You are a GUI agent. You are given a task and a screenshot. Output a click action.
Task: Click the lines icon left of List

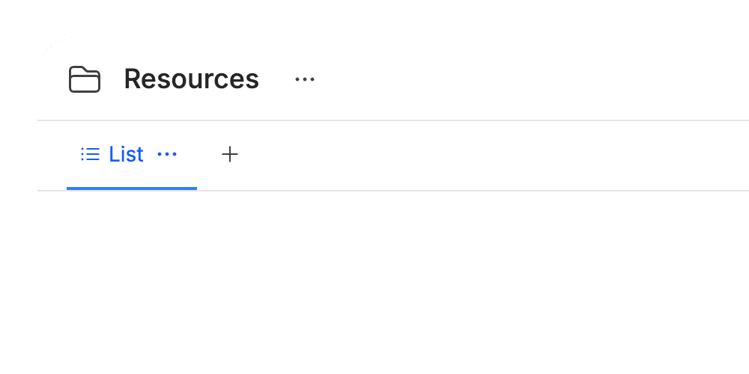[91, 154]
